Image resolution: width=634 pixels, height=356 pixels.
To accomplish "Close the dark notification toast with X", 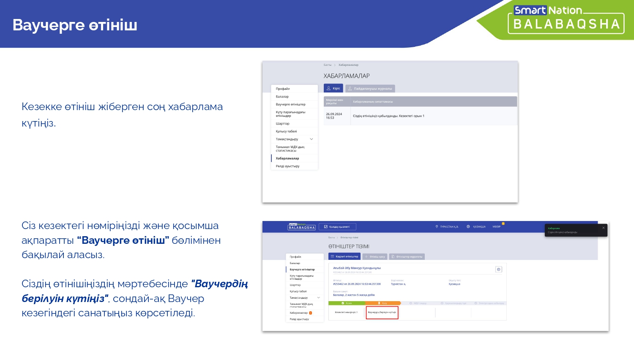I will tap(603, 228).
